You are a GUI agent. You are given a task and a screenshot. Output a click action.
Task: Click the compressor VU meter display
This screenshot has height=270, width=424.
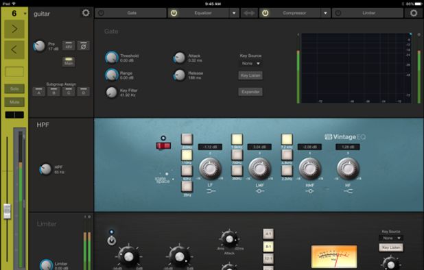click(x=334, y=256)
